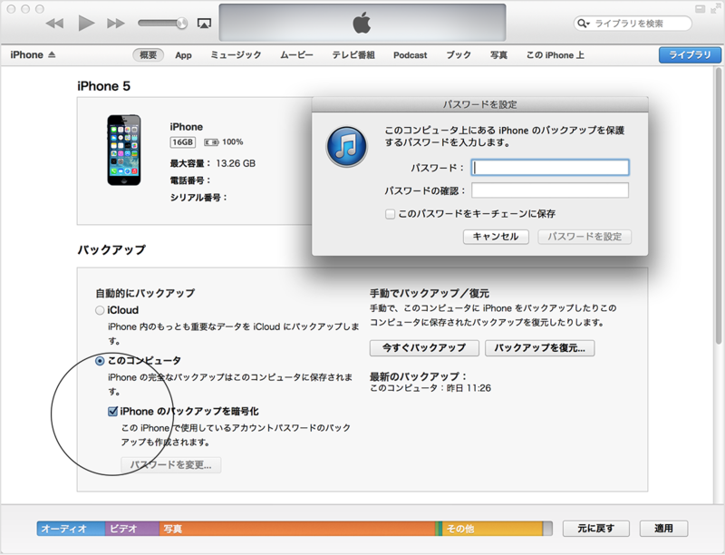Image resolution: width=725 pixels, height=555 pixels.
Task: Select the このコンピュータ radio button
Action: pos(100,361)
